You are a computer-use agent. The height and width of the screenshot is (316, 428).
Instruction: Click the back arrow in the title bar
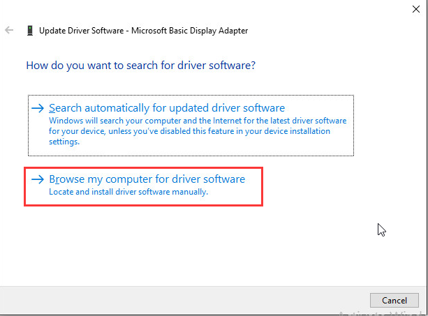[x=9, y=31]
